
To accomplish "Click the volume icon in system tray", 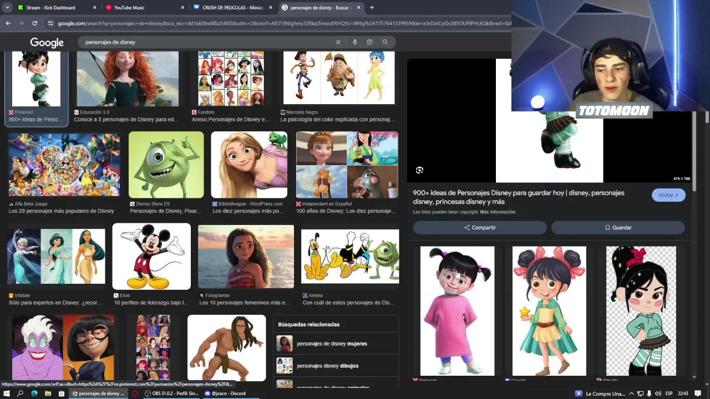I will pos(657,393).
